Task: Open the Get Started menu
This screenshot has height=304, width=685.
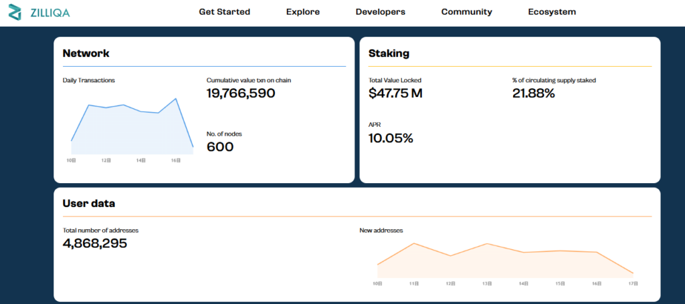Action: (224, 12)
